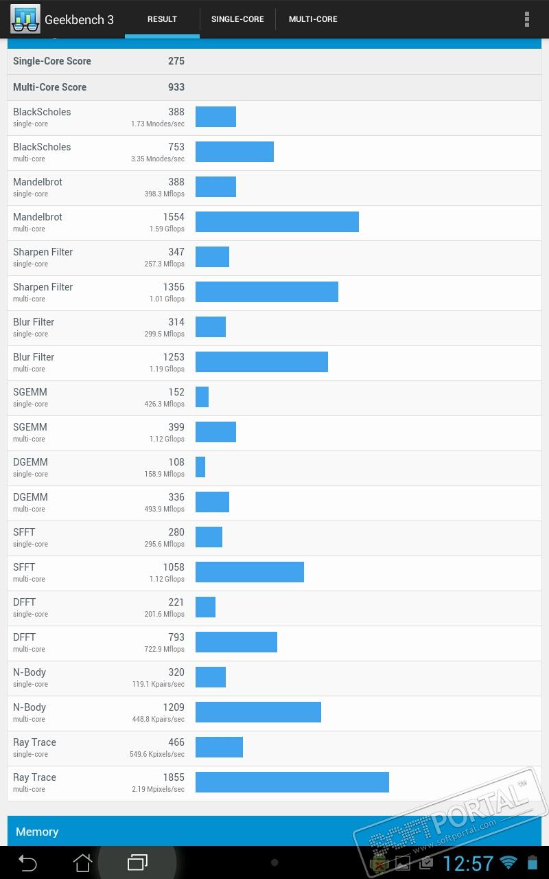Tap the Android home button

(x=82, y=863)
